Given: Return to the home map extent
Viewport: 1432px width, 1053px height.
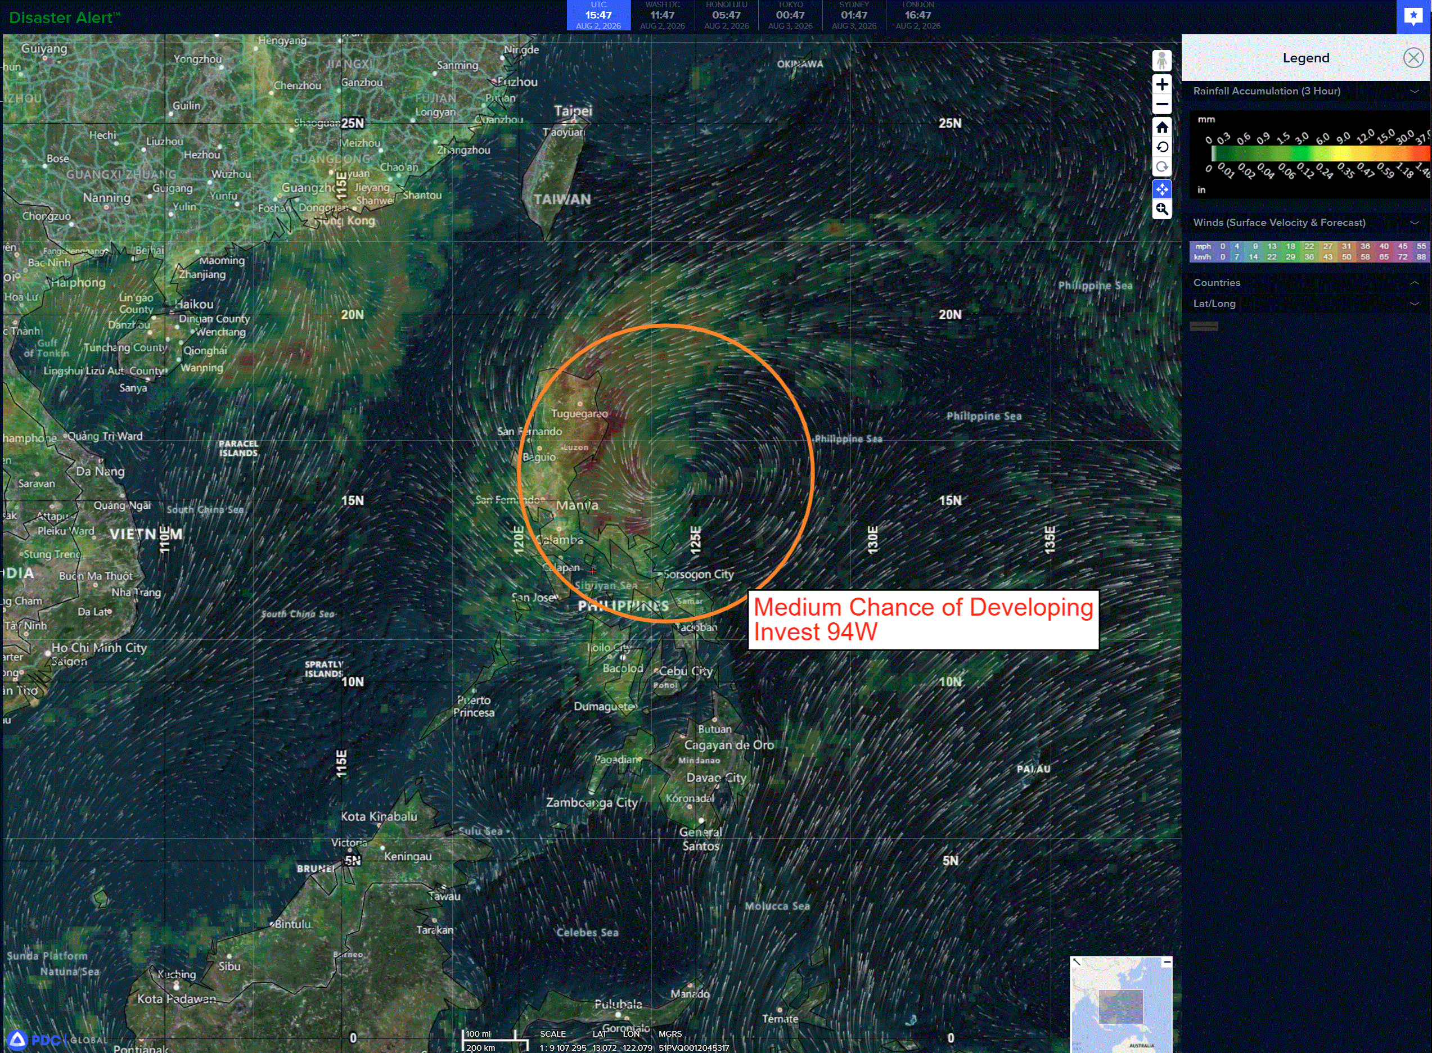Looking at the screenshot, I should pyautogui.click(x=1161, y=127).
